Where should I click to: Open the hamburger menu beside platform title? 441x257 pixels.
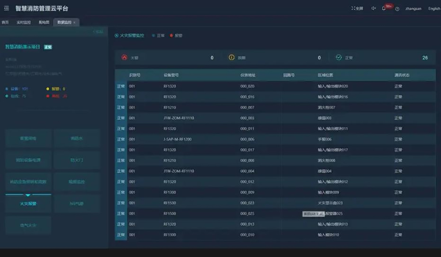coord(6,8)
